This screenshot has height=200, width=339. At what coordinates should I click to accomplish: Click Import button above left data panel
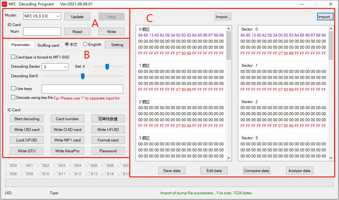(x=223, y=17)
